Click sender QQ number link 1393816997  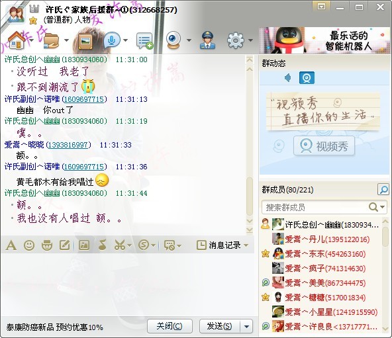pyautogui.click(x=68, y=145)
